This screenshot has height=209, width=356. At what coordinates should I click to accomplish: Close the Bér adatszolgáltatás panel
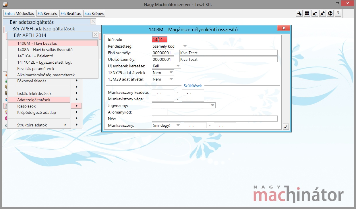click(x=93, y=22)
